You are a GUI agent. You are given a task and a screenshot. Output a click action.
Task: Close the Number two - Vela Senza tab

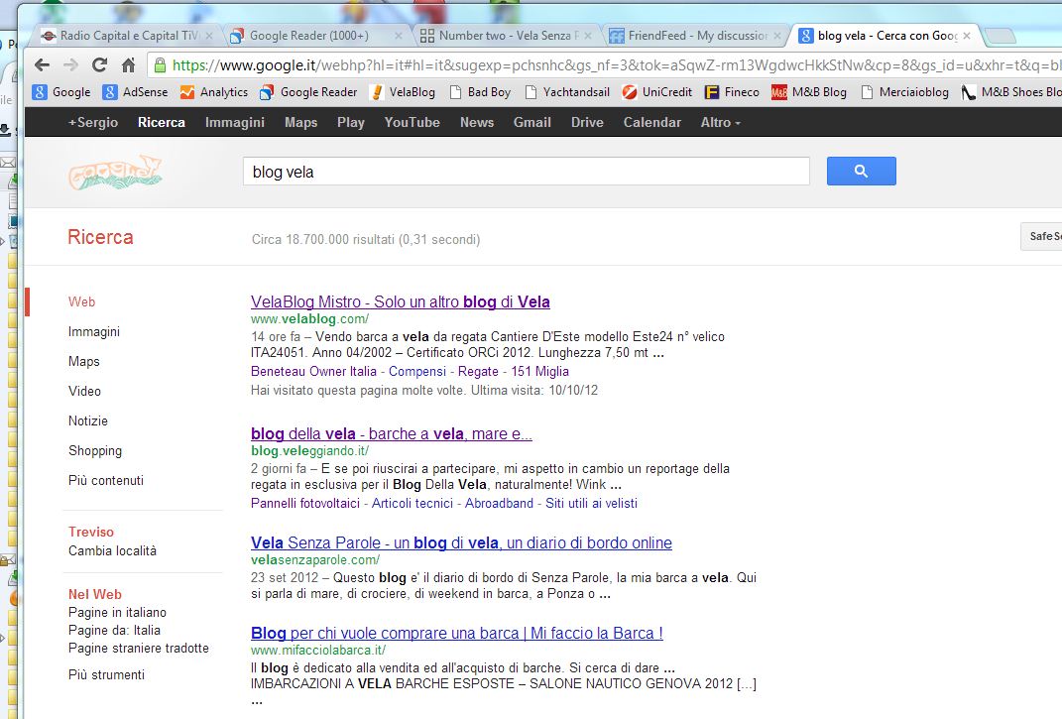click(x=588, y=36)
